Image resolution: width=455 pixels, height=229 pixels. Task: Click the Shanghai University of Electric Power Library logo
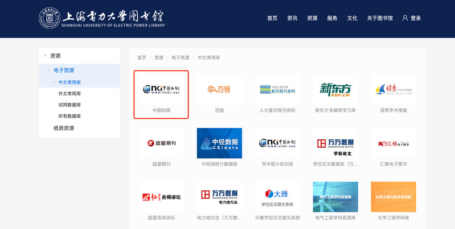[102, 18]
